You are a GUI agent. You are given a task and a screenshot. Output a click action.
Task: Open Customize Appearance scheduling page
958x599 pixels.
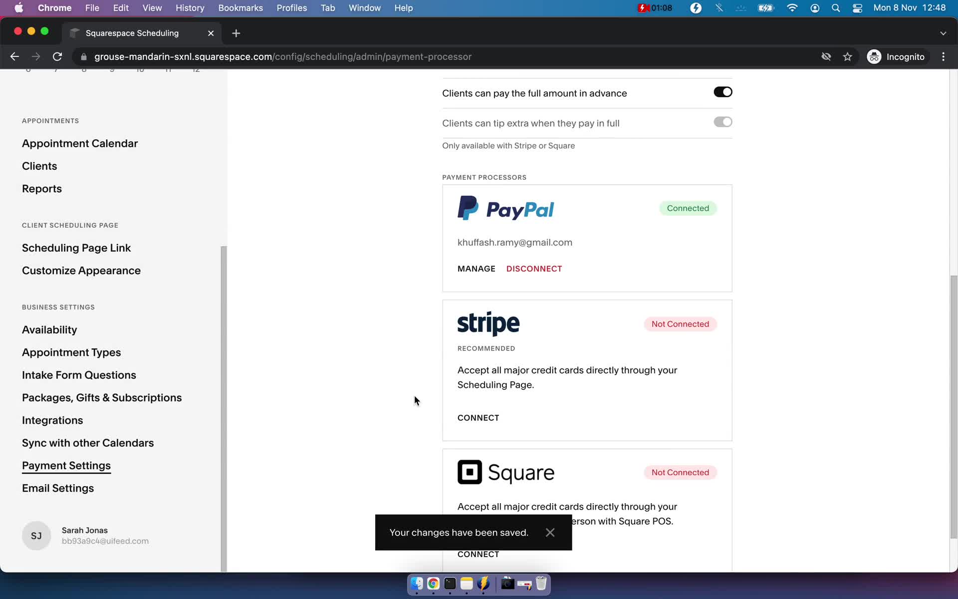click(x=81, y=270)
